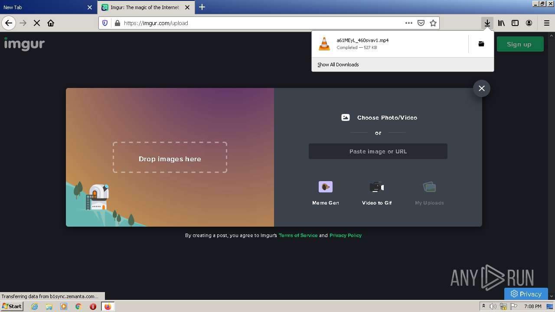Screen dimensions: 555x312
Task: Open File Explorer from taskbar
Action: (x=49, y=306)
